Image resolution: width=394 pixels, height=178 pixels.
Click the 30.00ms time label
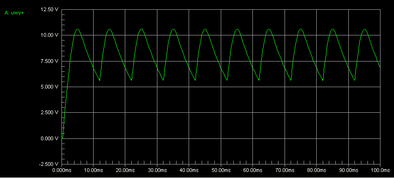[157, 171]
